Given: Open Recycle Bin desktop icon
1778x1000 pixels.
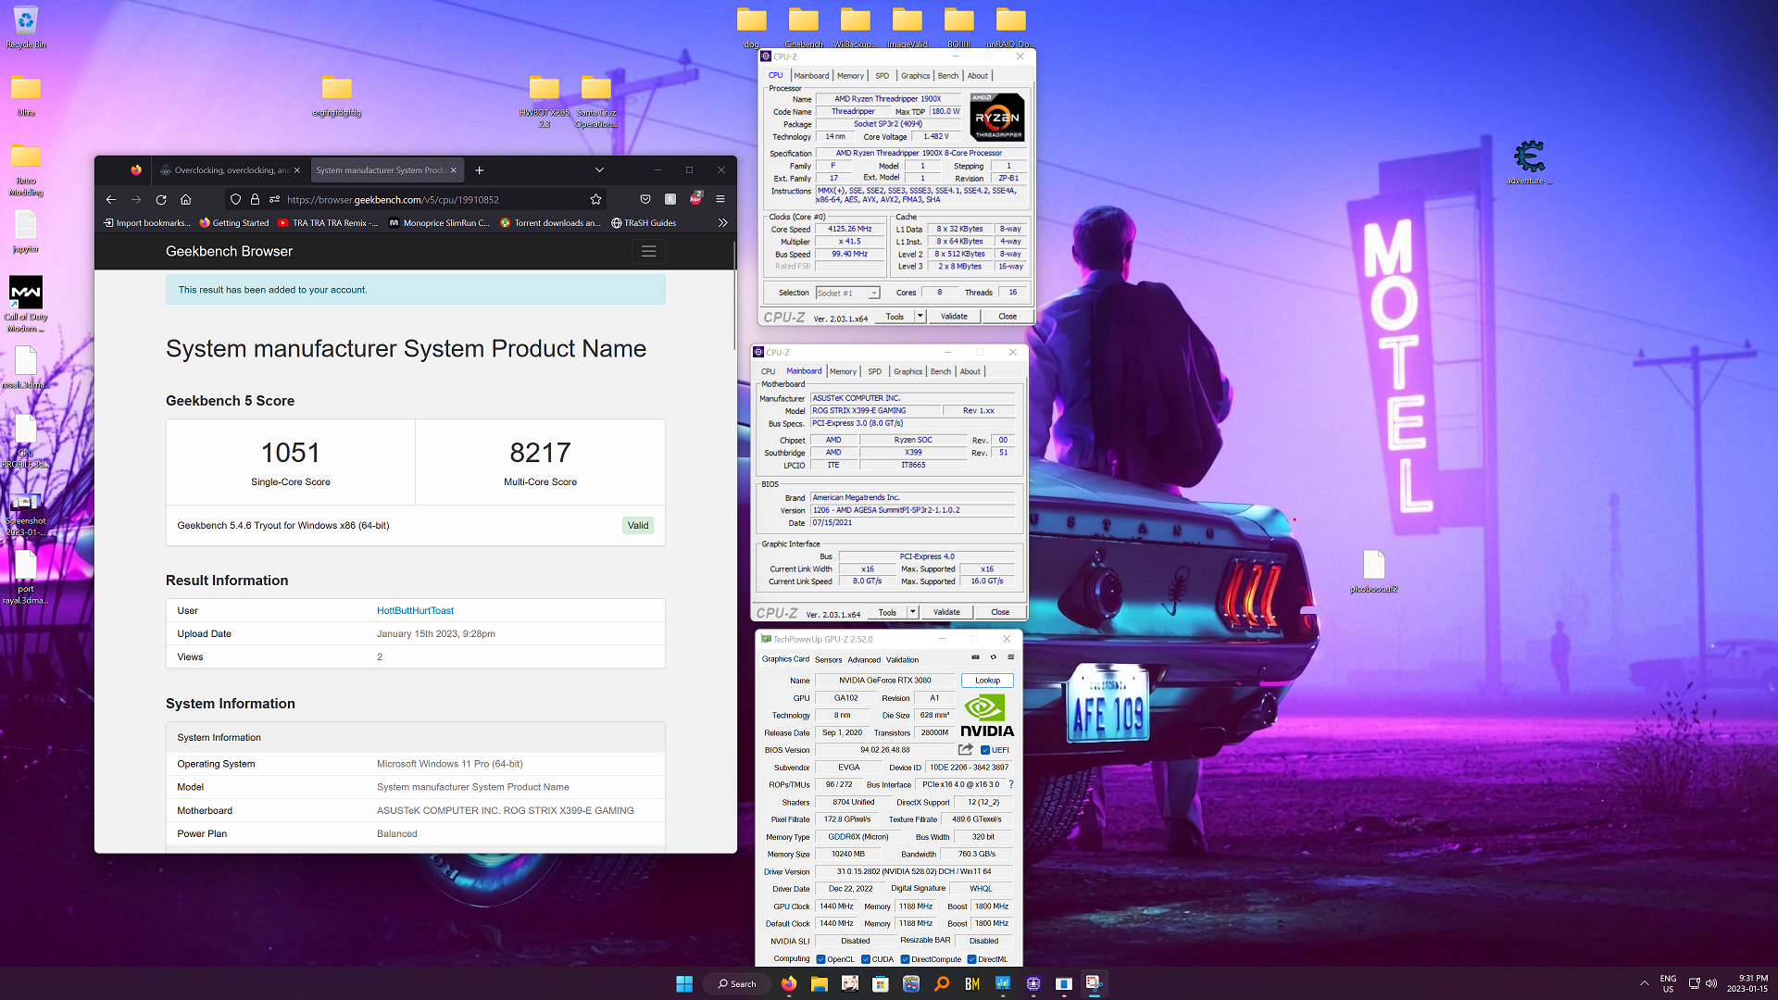Looking at the screenshot, I should pos(26,27).
